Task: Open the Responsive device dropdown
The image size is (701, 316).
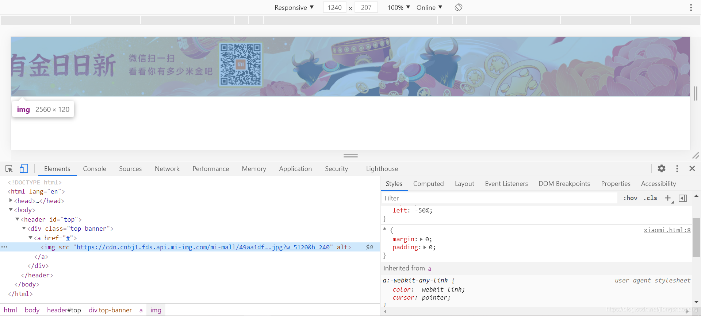Action: 294,7
